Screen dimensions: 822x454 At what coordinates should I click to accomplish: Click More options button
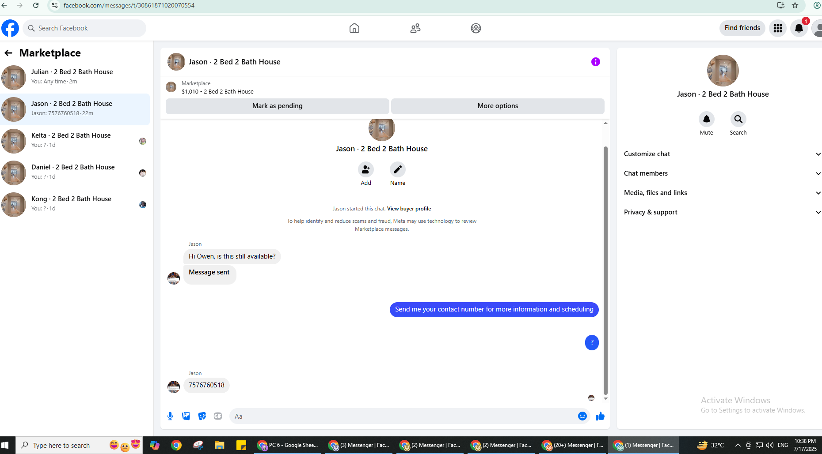pyautogui.click(x=498, y=106)
